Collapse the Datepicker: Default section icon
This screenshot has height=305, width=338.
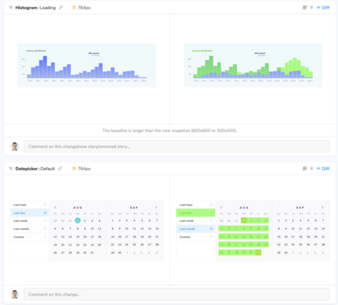pyautogui.click(x=11, y=168)
